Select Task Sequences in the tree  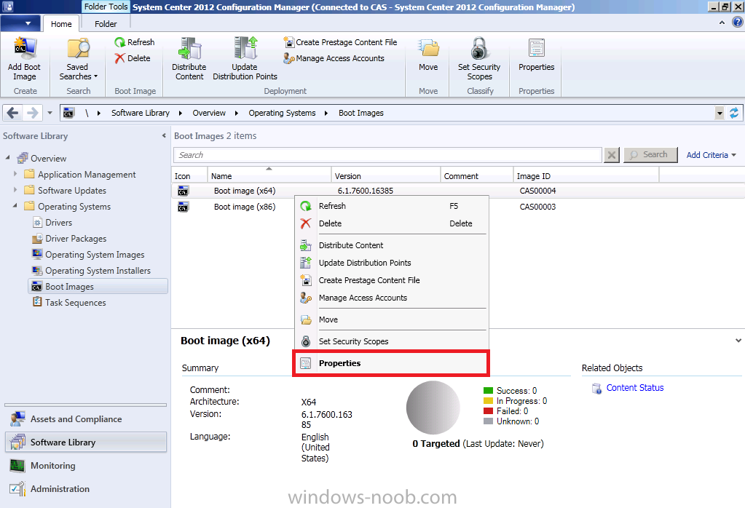tap(76, 303)
